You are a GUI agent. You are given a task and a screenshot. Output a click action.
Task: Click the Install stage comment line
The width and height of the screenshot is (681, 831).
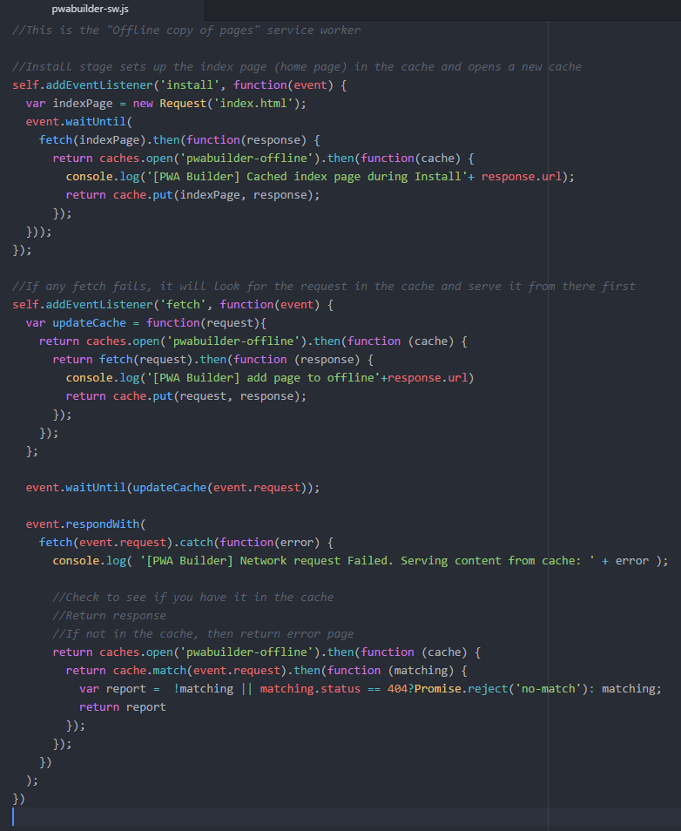[x=297, y=67]
